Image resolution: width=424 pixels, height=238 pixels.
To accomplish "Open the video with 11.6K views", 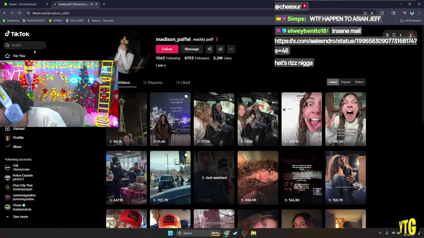I will (170, 119).
